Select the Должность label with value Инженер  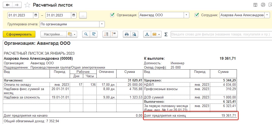click(164, 63)
